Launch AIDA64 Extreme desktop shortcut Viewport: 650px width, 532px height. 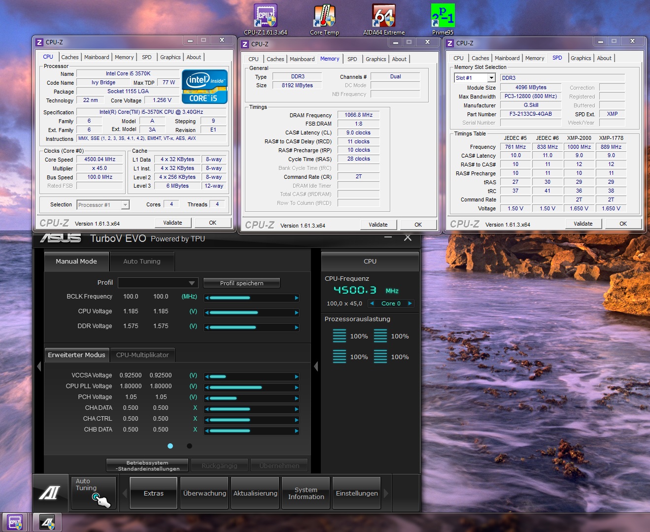[x=383, y=19]
